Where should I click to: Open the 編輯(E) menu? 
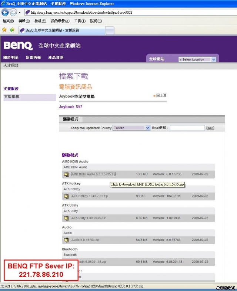click(x=24, y=21)
